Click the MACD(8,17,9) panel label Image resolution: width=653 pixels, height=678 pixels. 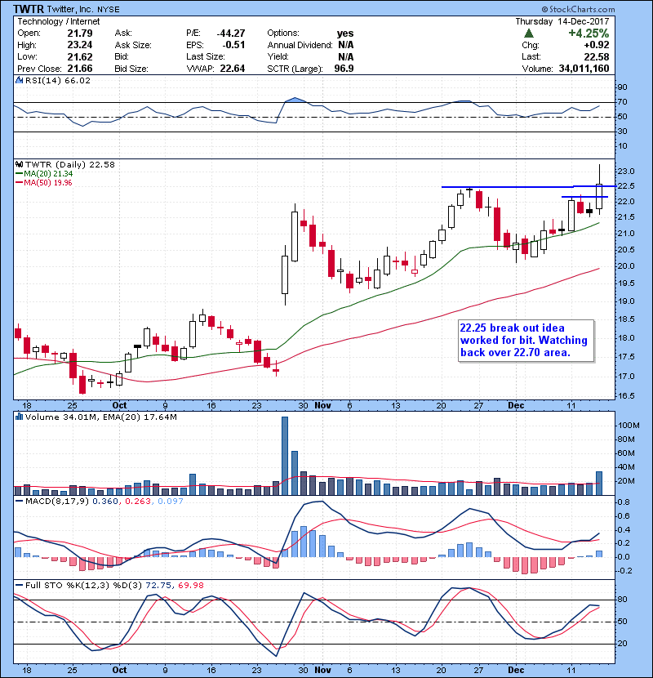(57, 502)
